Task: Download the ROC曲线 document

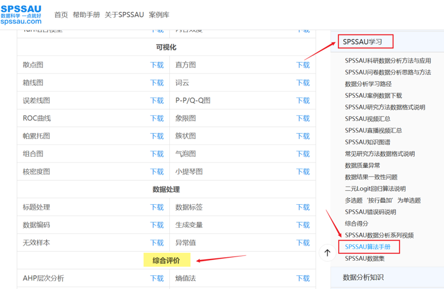Action: [157, 118]
